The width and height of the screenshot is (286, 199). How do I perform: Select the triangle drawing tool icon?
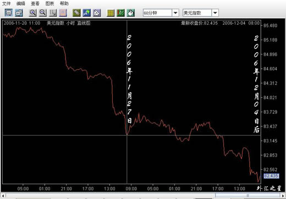click(x=97, y=13)
